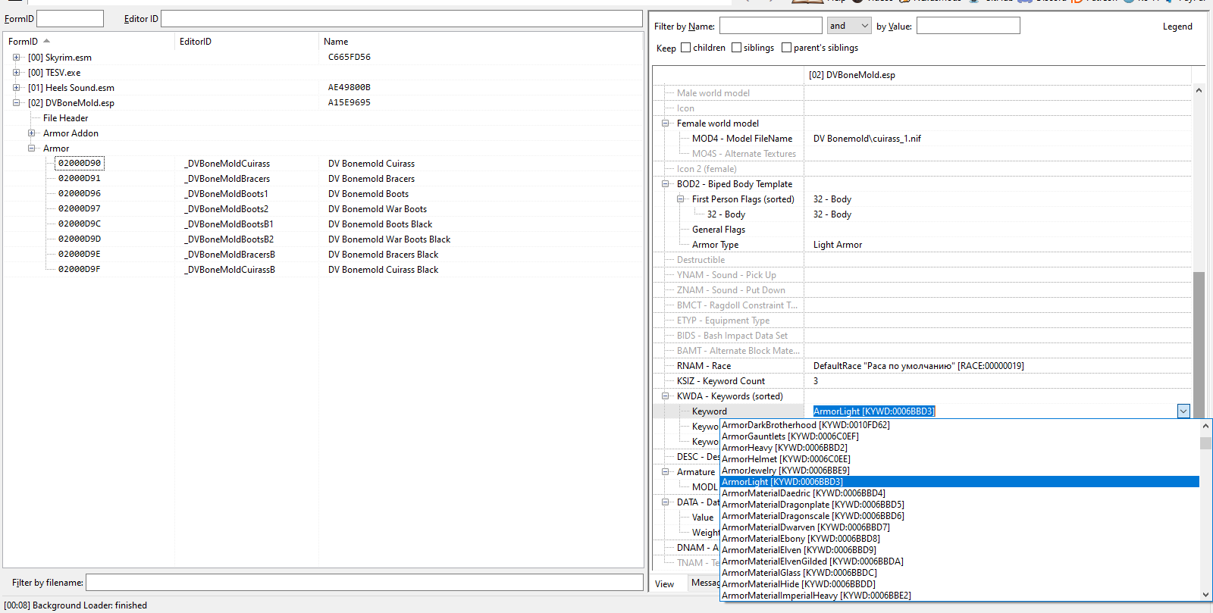Choose ArmorHelmet keyword option

pos(786,459)
